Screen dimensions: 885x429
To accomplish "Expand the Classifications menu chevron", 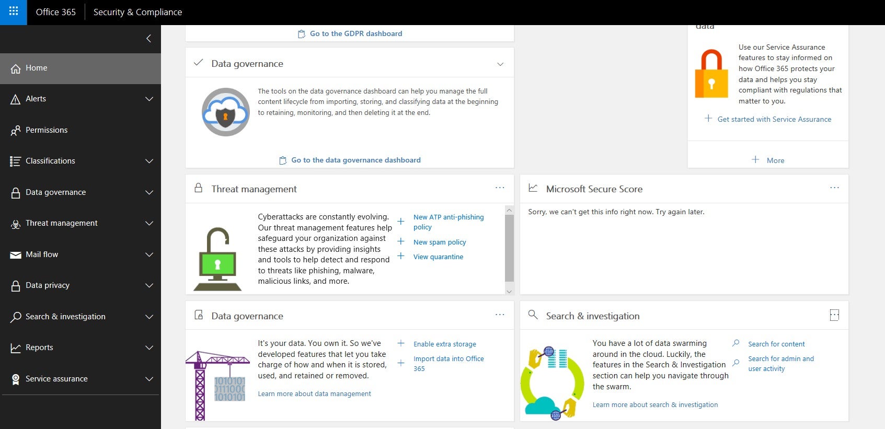I will [149, 161].
